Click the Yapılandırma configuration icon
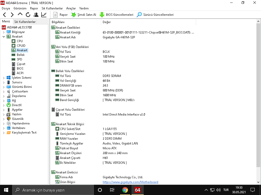This screenshot has height=195, width=261. point(9,123)
